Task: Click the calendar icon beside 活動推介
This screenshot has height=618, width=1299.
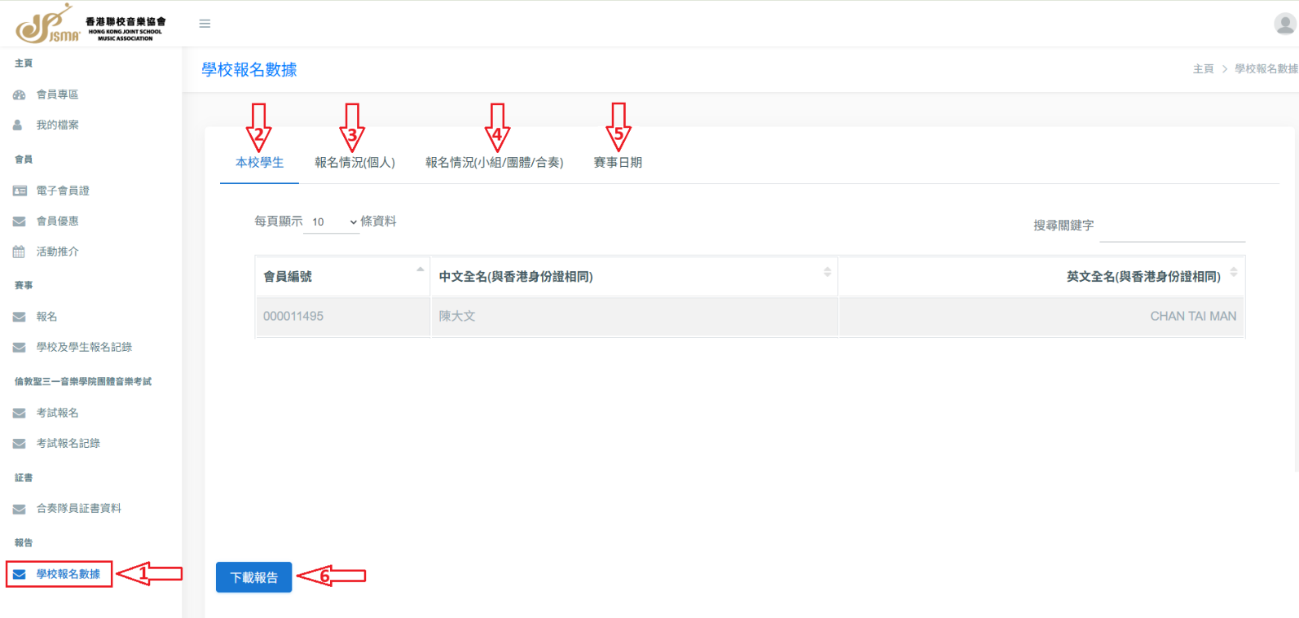Action: coord(19,252)
